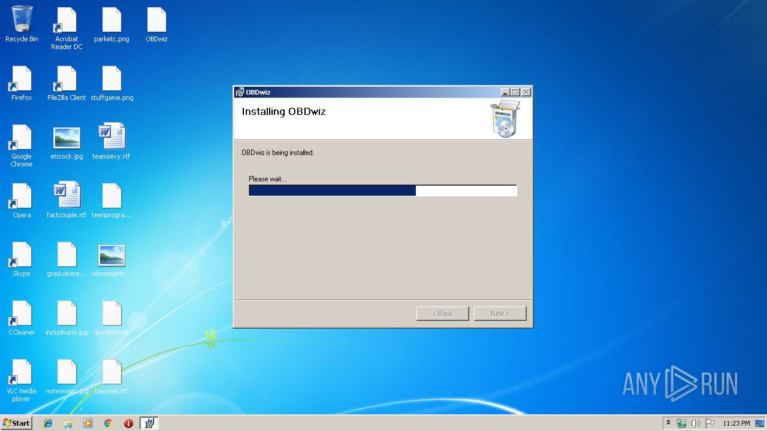Select baserisk.rtf on desktop
The width and height of the screenshot is (767, 431).
(111, 377)
